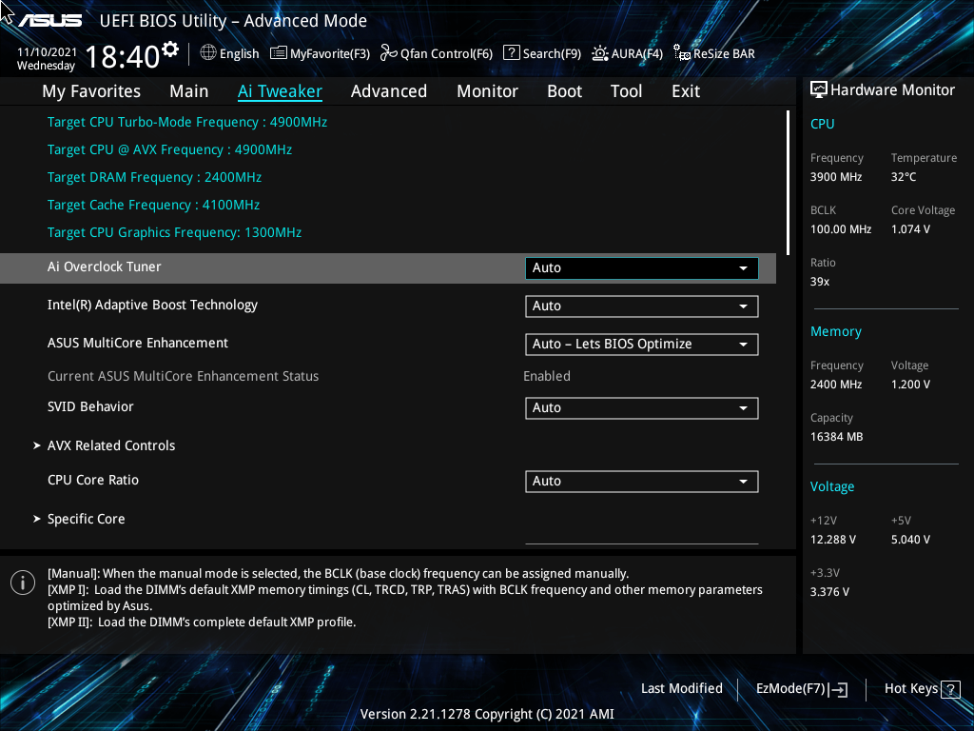Open the Boot tab

click(565, 91)
